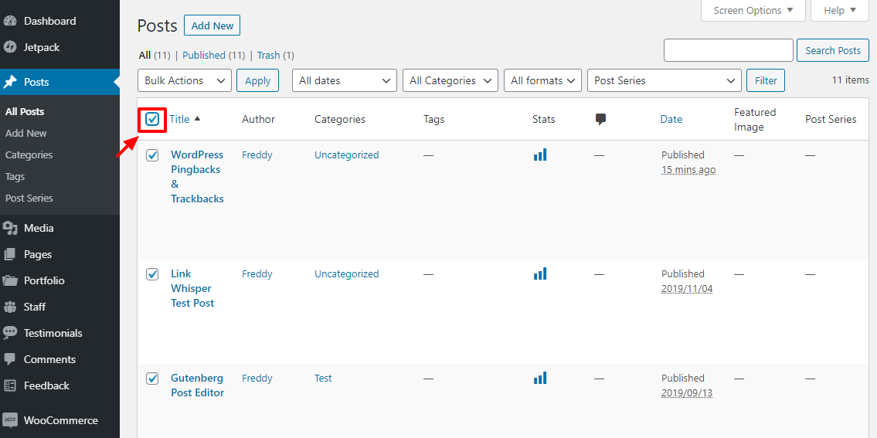Uncheck the WordPress Pingbacks & Trackbacks post

(152, 155)
